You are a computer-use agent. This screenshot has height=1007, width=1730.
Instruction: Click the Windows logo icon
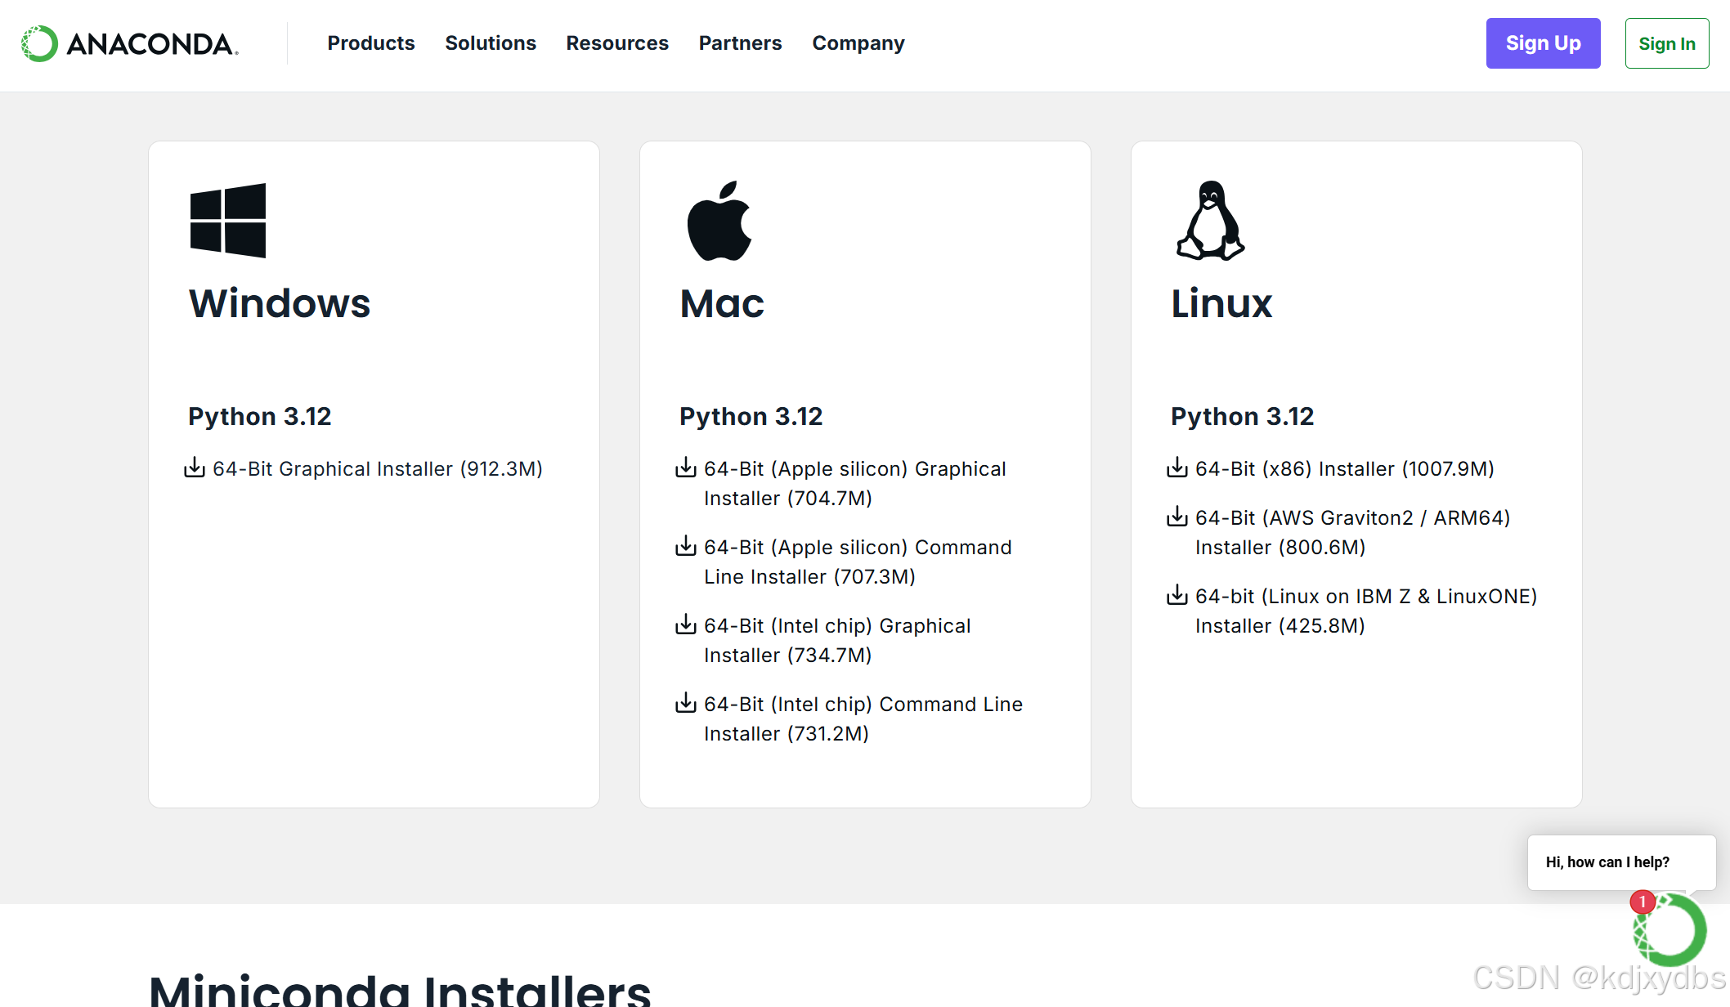tap(227, 221)
